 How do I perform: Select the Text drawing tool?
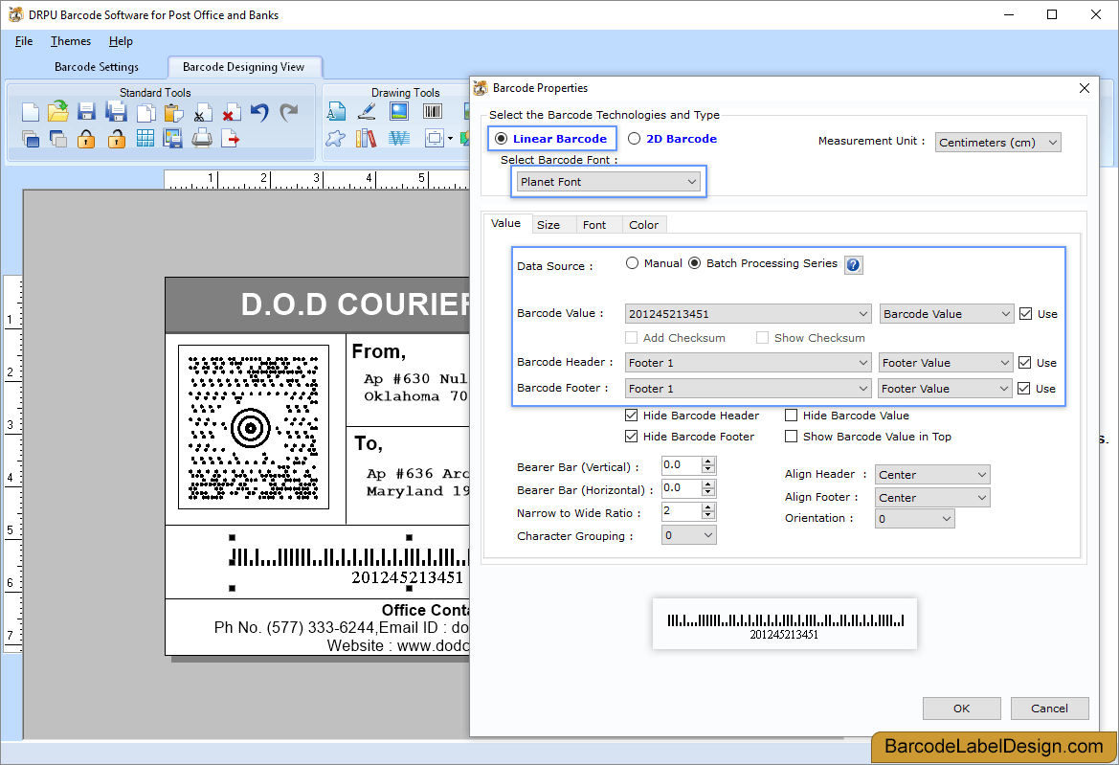[336, 111]
